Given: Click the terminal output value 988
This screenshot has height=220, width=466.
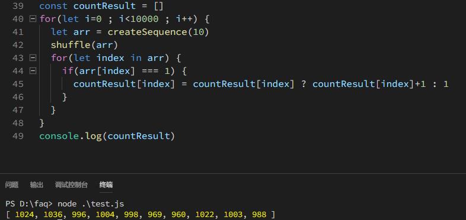Looking at the screenshot, I should point(259,214).
